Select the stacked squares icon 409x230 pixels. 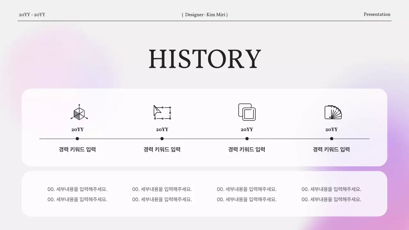247,112
